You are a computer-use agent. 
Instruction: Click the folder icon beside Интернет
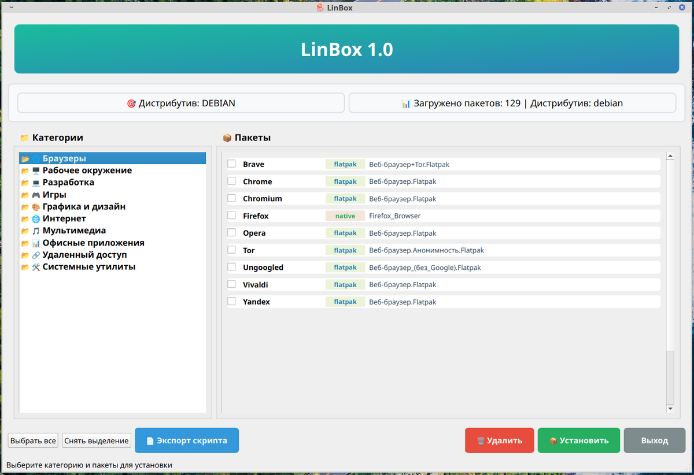25,219
